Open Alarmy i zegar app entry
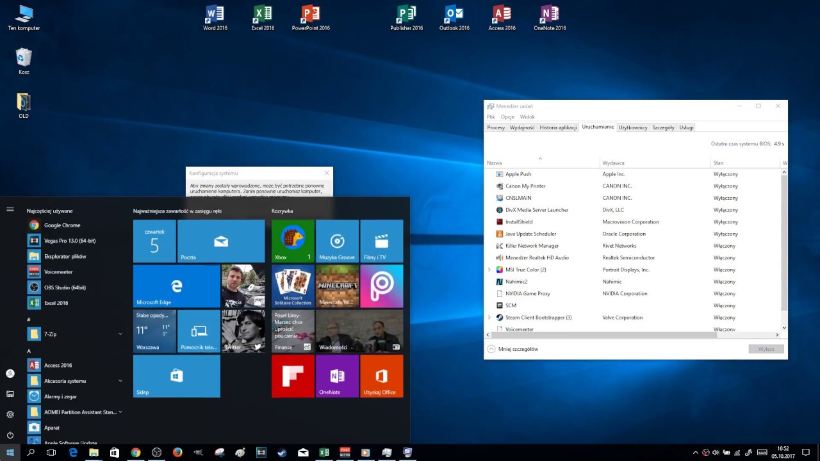The width and height of the screenshot is (820, 461). pos(76,396)
